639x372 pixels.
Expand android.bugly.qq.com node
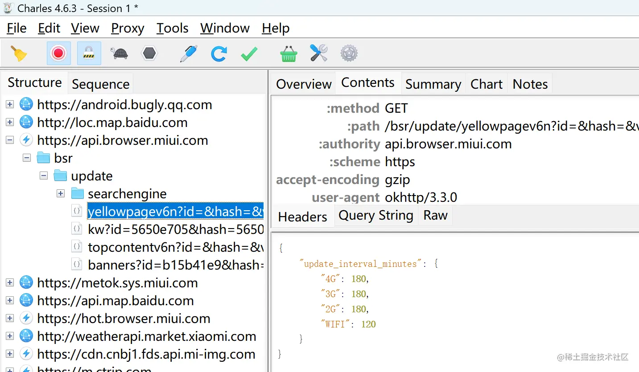10,105
